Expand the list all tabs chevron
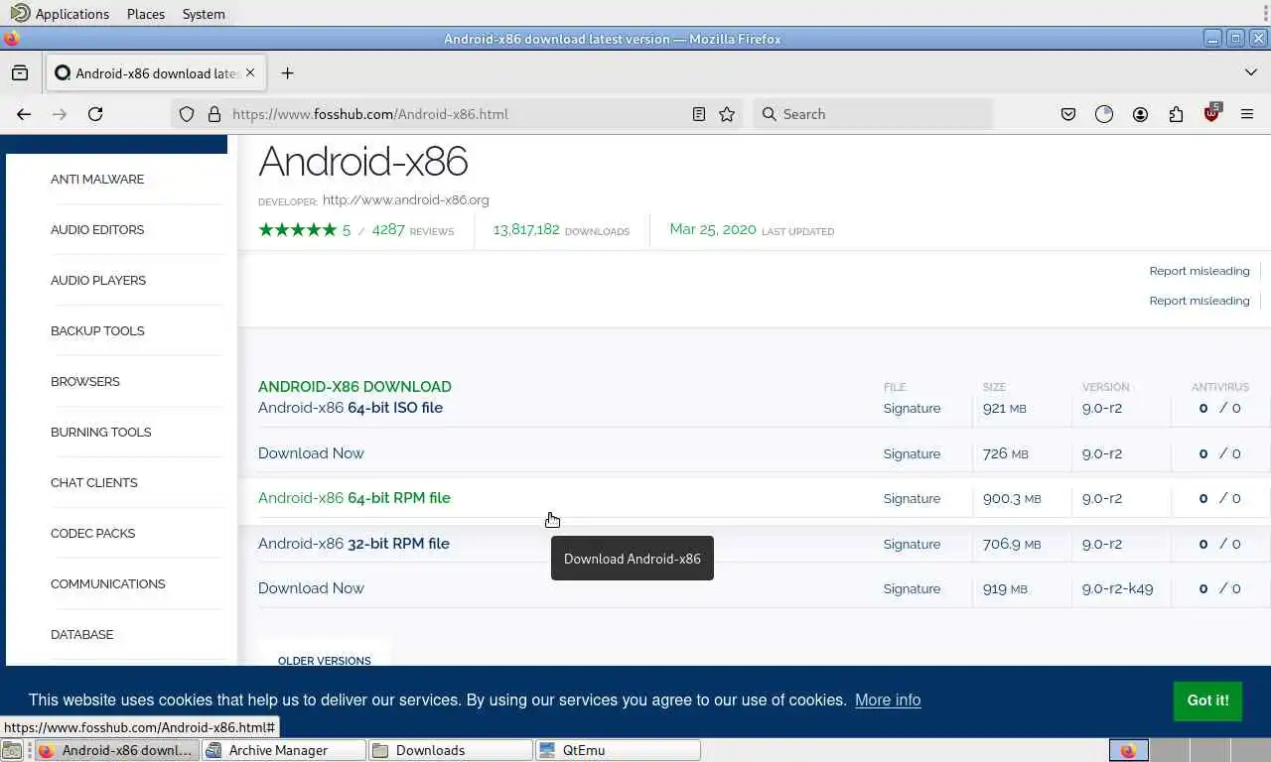Image resolution: width=1271 pixels, height=762 pixels. pos(1251,72)
